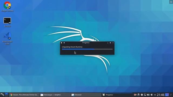Open the clipboard tray icon
Viewport: 173px width, 97px height.
coord(139,95)
